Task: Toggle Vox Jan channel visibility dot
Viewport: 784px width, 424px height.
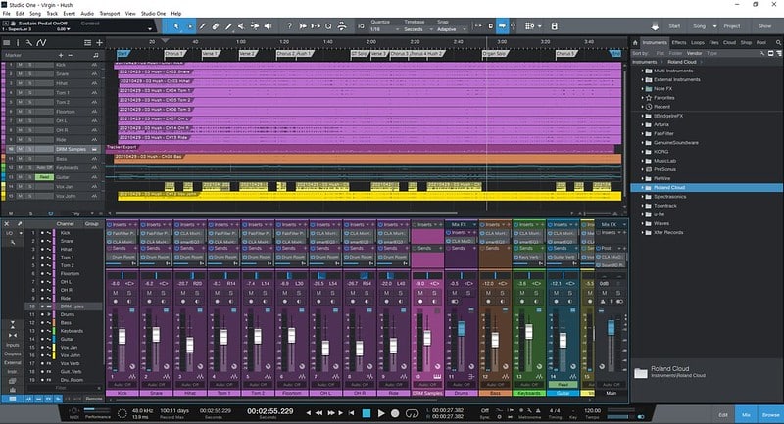Action: coord(42,347)
